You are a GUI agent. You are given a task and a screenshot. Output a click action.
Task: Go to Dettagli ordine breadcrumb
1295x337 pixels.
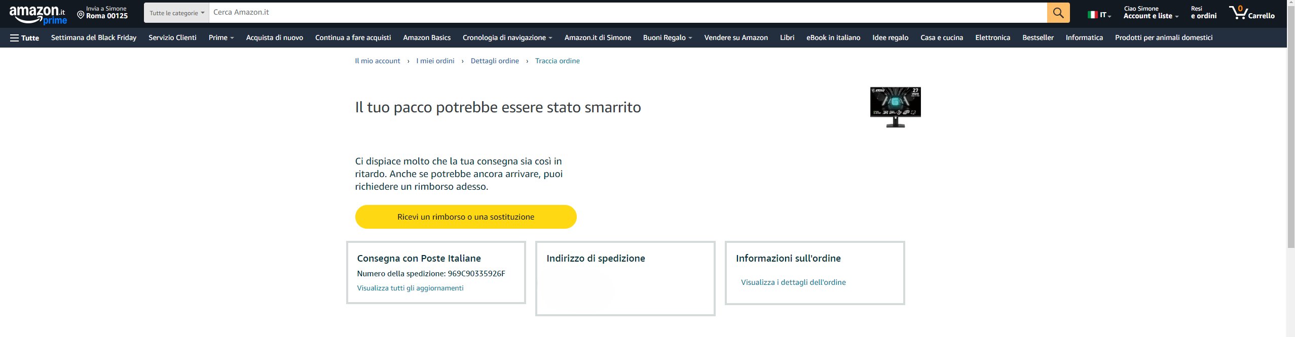tap(495, 61)
